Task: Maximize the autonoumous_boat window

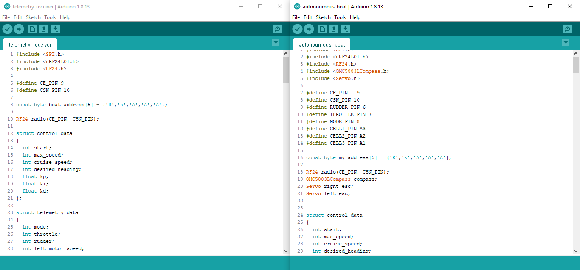Action: tap(550, 6)
